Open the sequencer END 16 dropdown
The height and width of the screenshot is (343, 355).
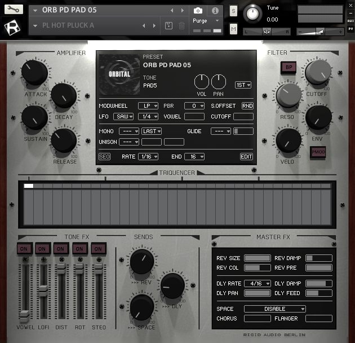(194, 157)
